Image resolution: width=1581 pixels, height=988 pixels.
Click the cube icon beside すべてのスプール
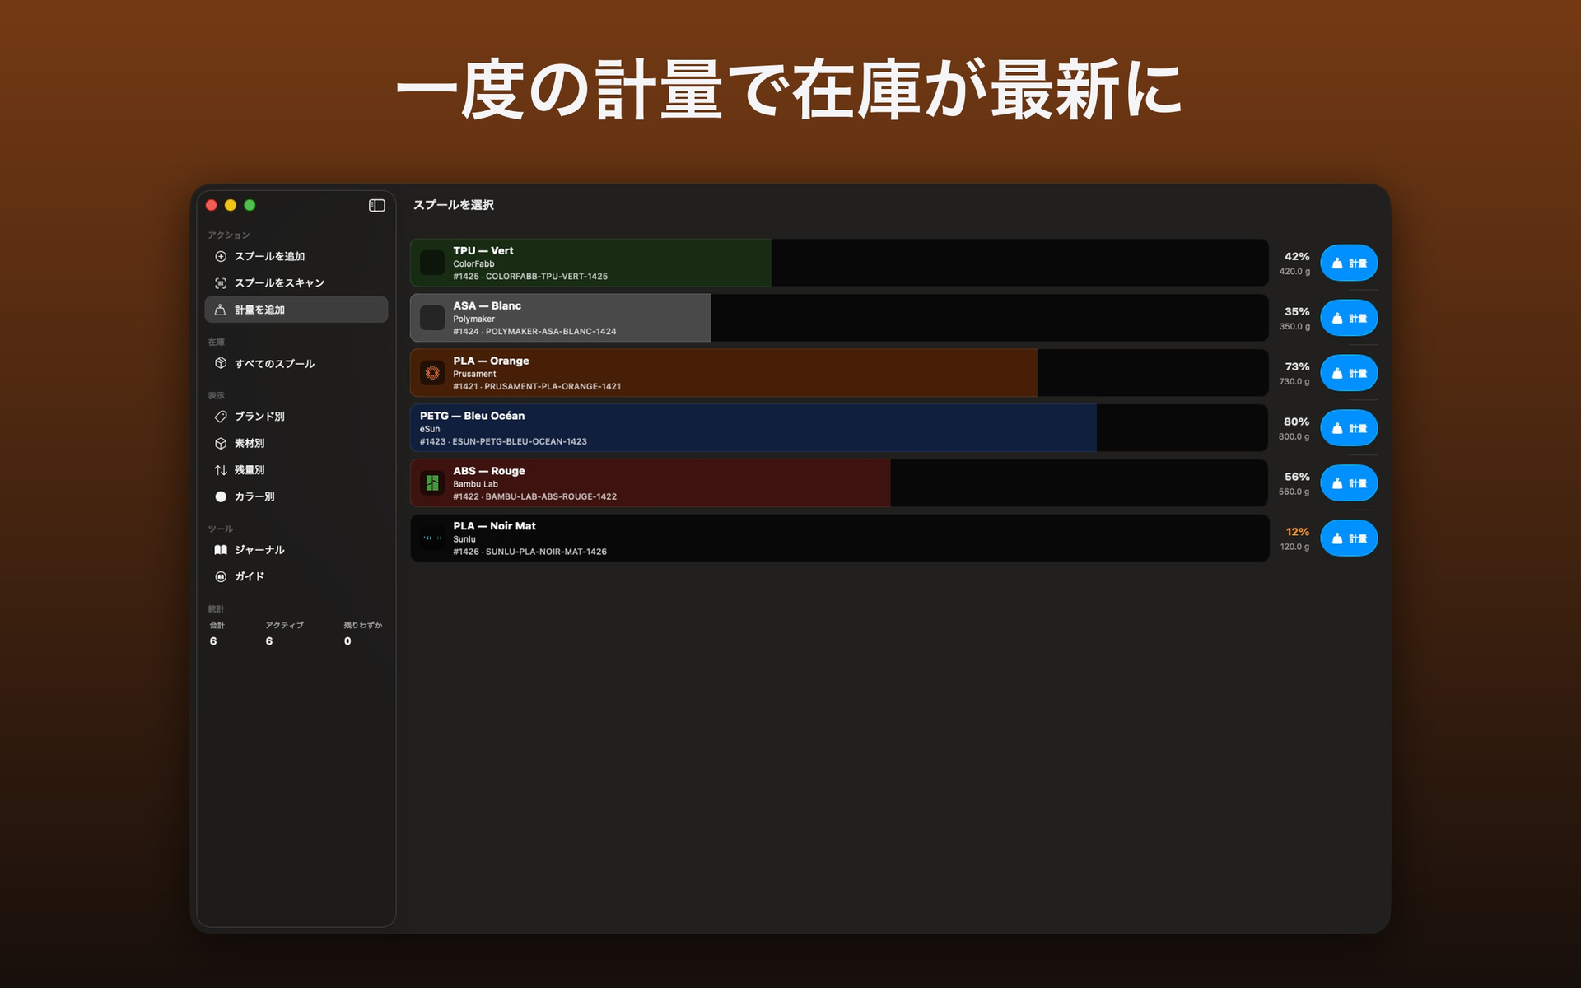221,363
